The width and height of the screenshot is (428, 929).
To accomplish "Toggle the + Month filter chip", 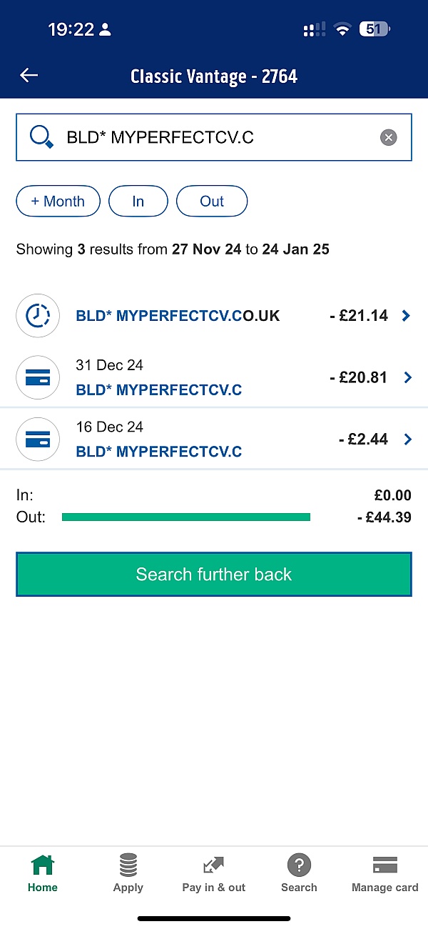I will (58, 202).
